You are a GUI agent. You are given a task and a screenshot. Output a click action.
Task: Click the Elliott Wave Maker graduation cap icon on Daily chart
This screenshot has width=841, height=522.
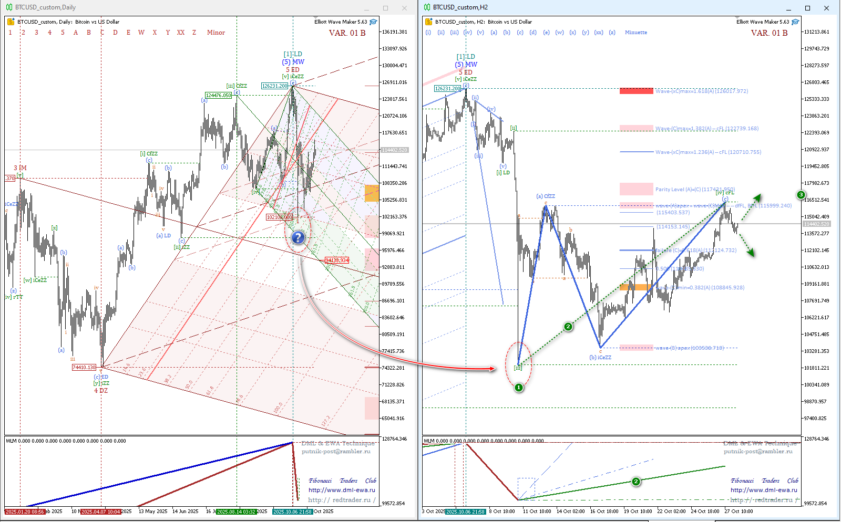point(373,22)
